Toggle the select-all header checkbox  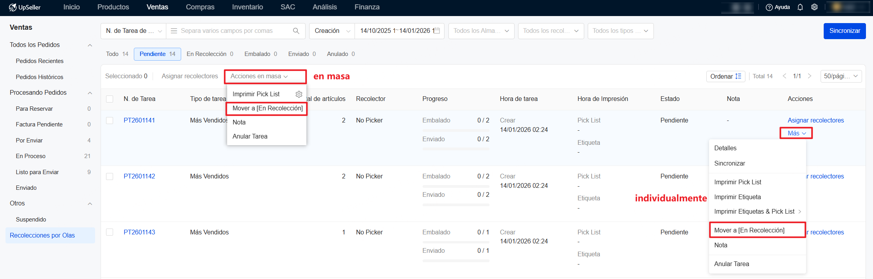(x=110, y=99)
